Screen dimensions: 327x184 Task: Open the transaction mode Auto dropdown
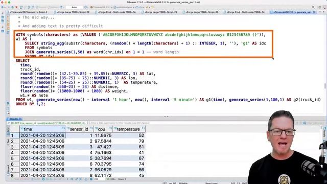[74, 7]
